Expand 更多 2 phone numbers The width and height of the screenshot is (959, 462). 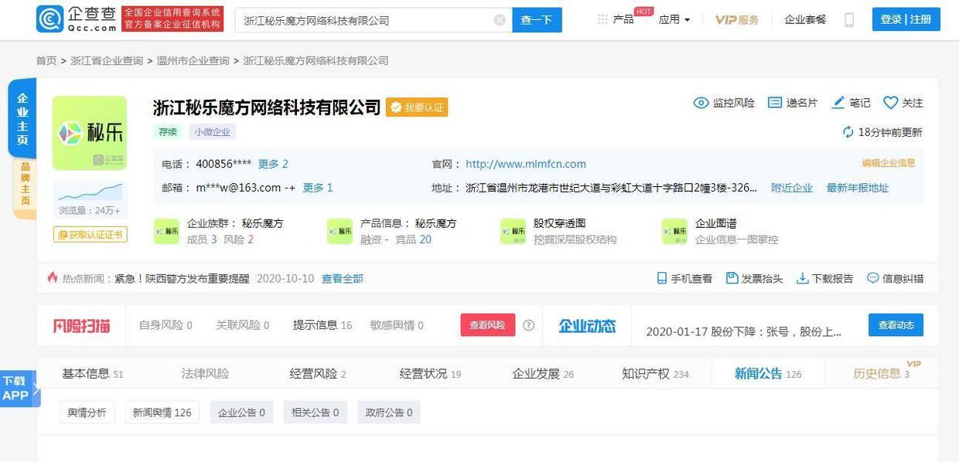pos(273,164)
